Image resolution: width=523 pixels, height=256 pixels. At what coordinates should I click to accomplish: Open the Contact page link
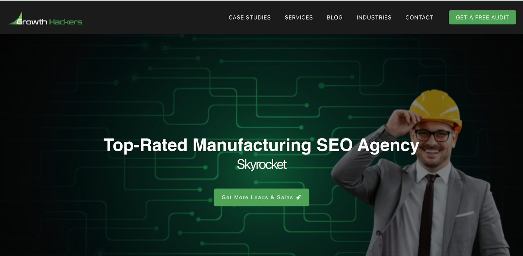(x=419, y=17)
